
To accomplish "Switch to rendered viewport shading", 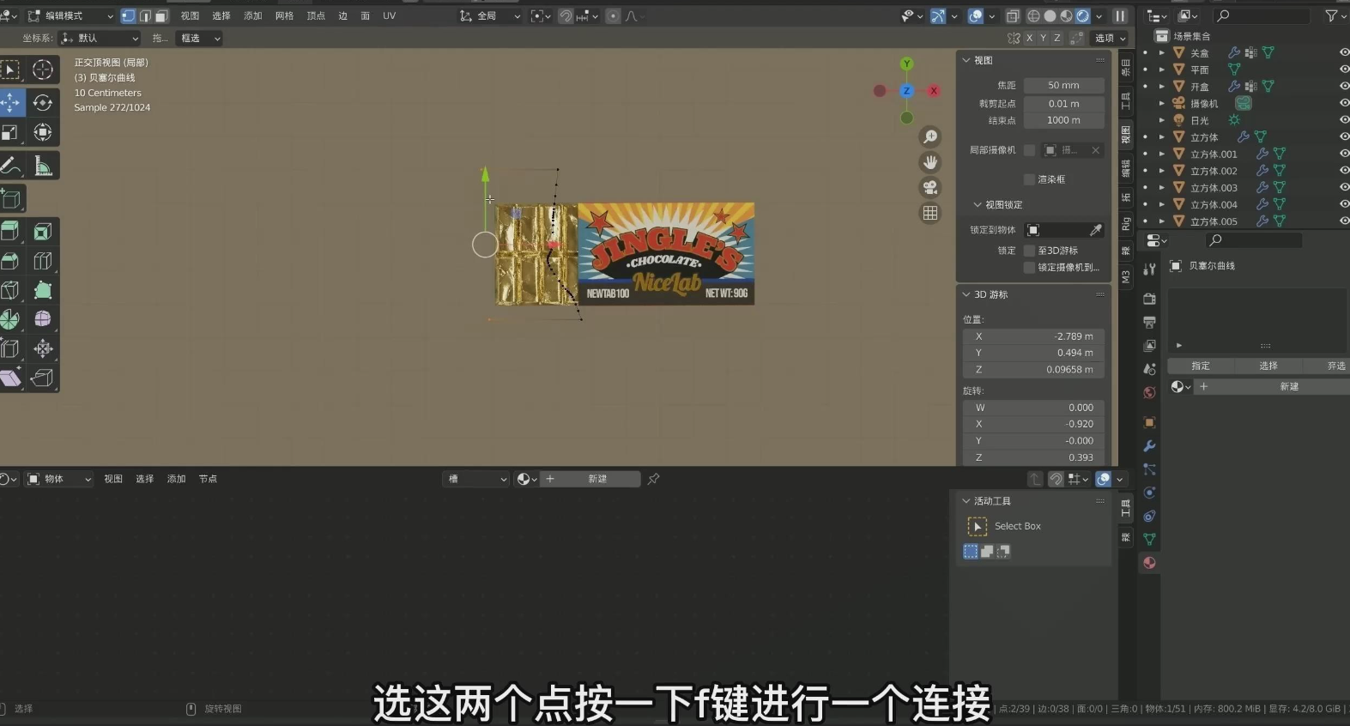I will (1082, 16).
